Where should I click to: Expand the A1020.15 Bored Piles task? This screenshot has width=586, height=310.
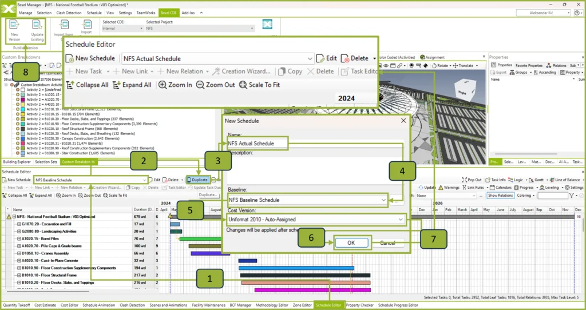click(x=19, y=239)
